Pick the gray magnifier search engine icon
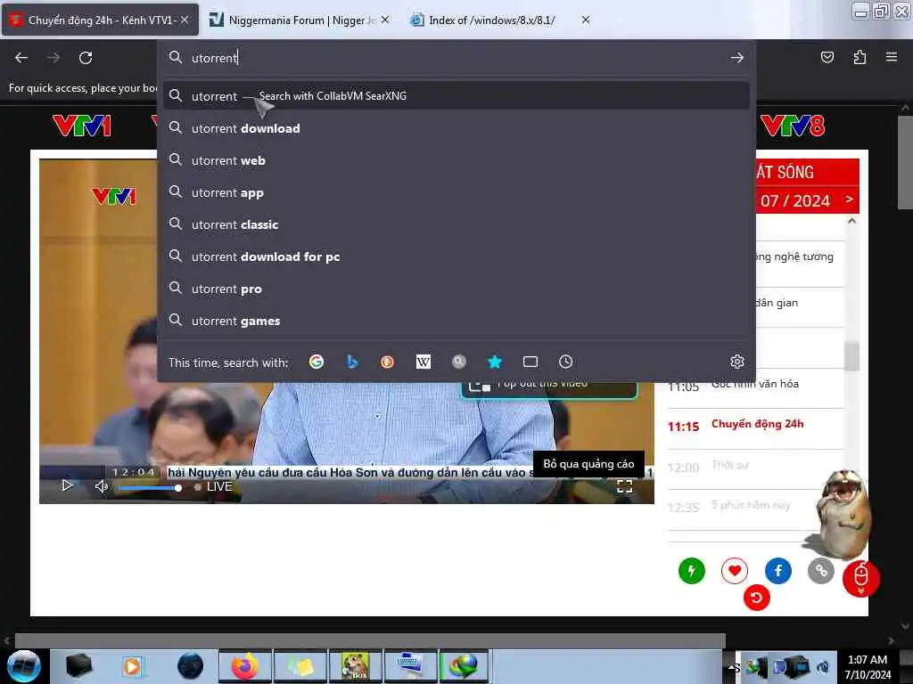Image resolution: width=913 pixels, height=684 pixels. coord(459,362)
